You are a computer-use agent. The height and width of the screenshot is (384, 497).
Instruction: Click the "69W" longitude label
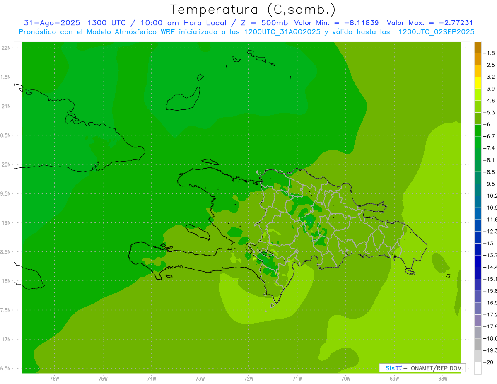coord(394,379)
